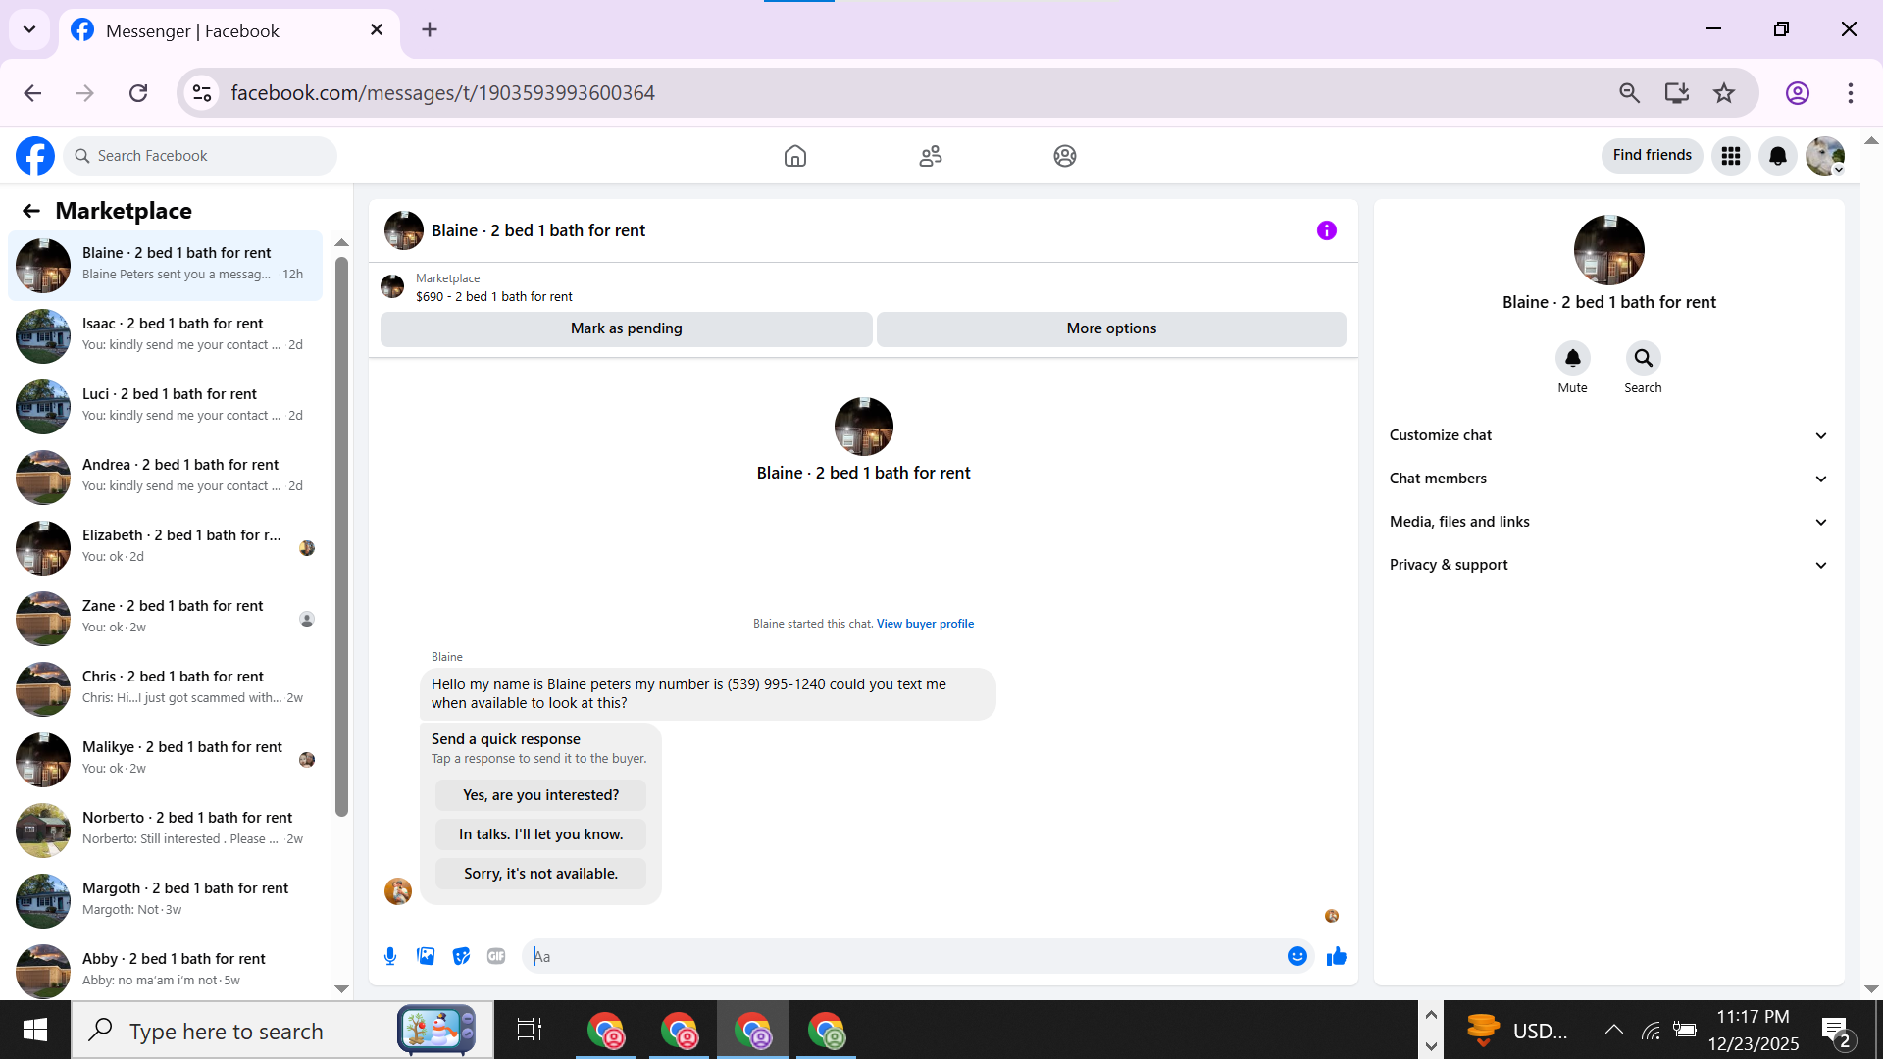Go to the Facebook Home tab

coord(795,156)
